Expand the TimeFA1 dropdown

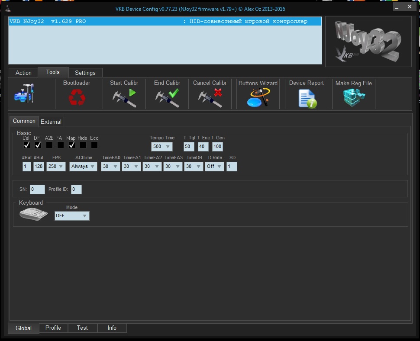click(131, 166)
